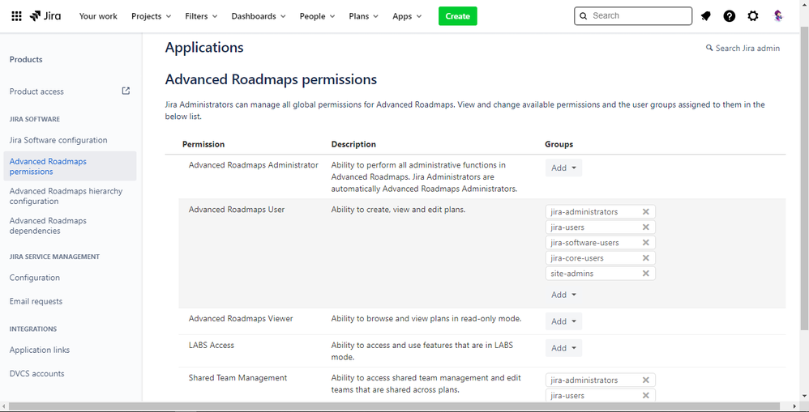809x412 pixels.
Task: Remove jira-administrators from Advanced Roadmaps User
Action: (x=645, y=211)
